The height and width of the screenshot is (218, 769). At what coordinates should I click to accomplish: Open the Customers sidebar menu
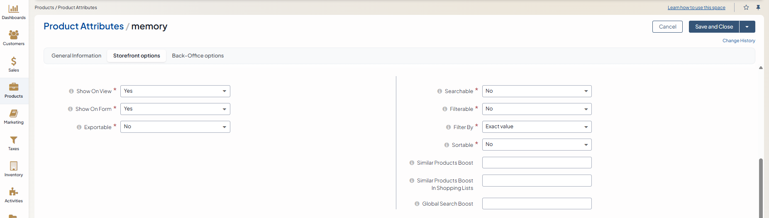[x=14, y=38]
